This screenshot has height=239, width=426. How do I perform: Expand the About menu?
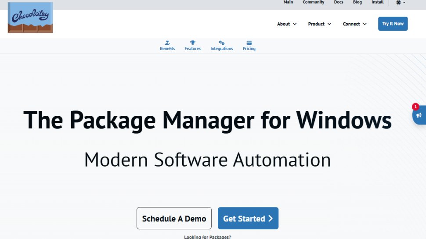[287, 24]
